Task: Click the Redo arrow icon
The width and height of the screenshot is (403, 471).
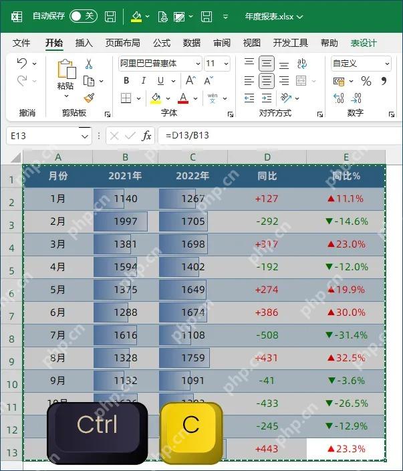Action: click(22, 81)
